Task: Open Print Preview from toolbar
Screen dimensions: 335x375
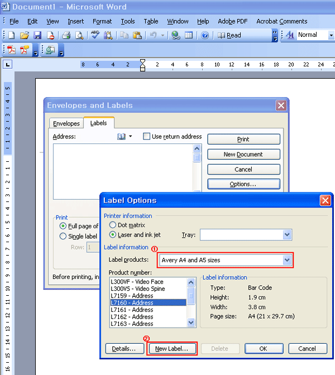Action: click(x=79, y=35)
